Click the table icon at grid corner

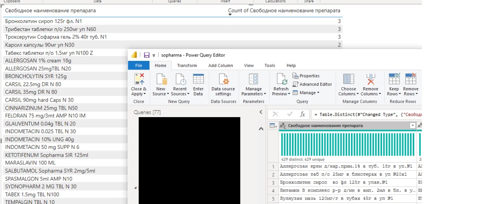273,126
